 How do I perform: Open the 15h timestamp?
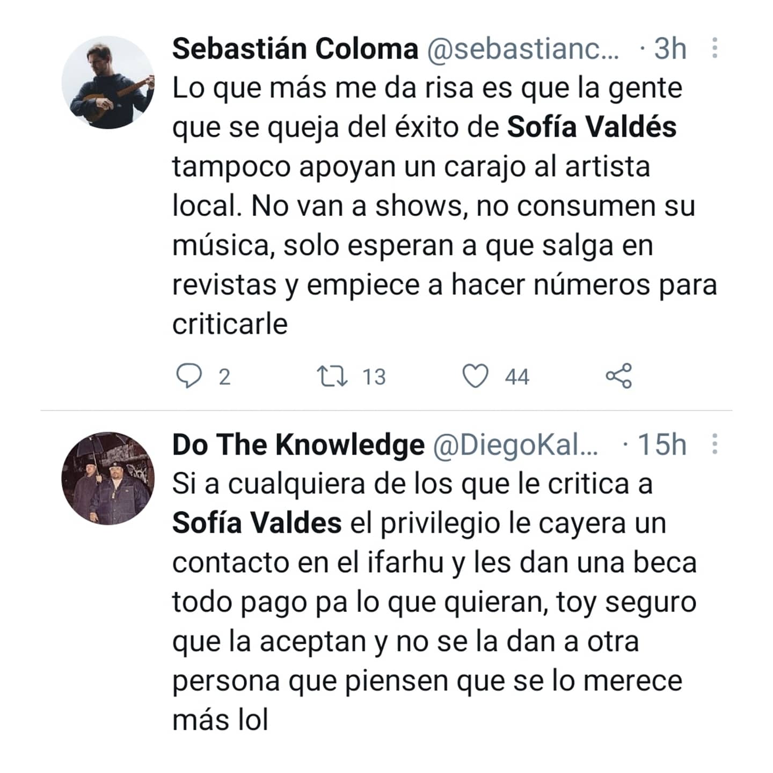(661, 444)
